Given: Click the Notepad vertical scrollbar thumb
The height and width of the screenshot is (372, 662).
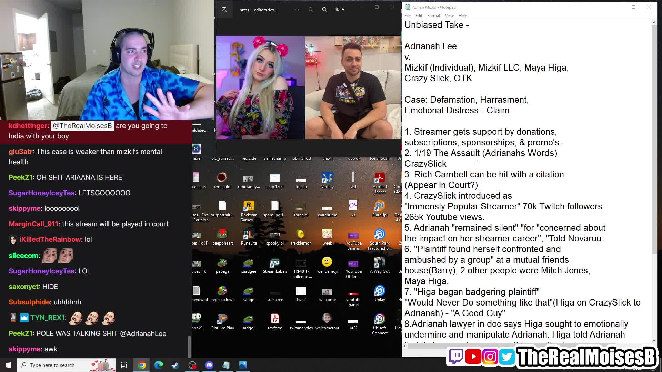Looking at the screenshot, I should point(654,138).
